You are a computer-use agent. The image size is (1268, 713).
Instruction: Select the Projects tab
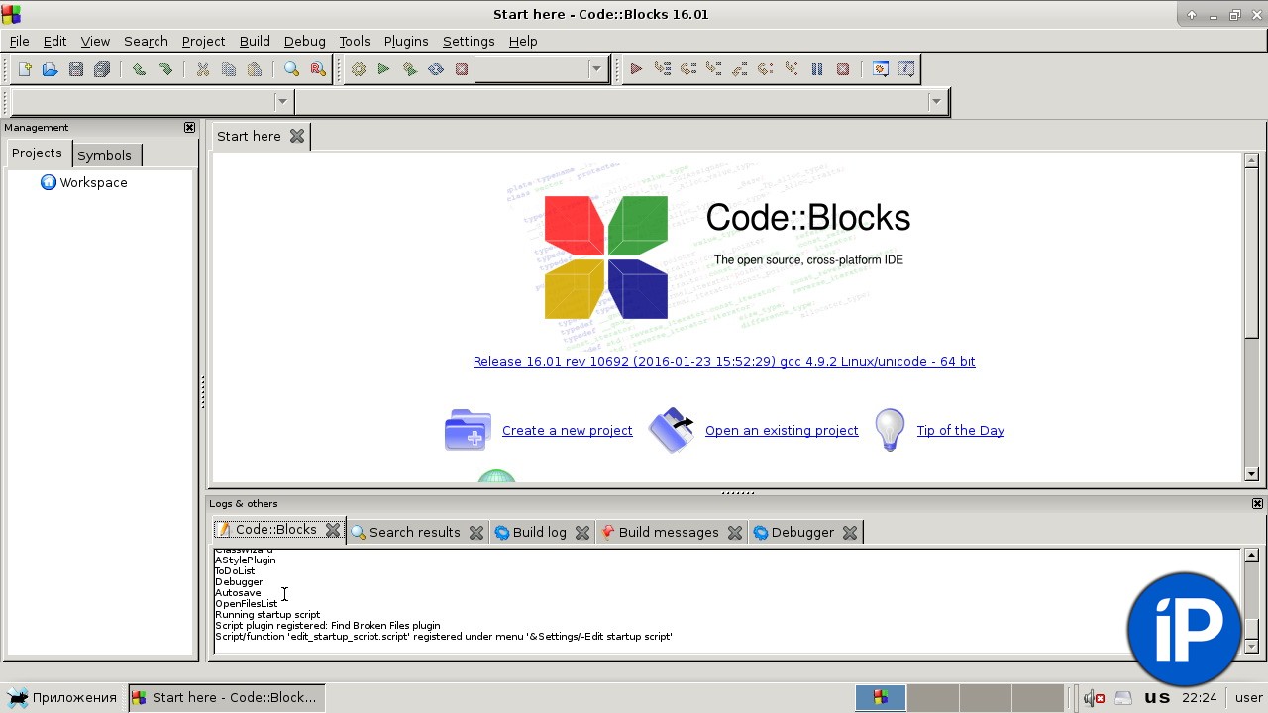37,153
